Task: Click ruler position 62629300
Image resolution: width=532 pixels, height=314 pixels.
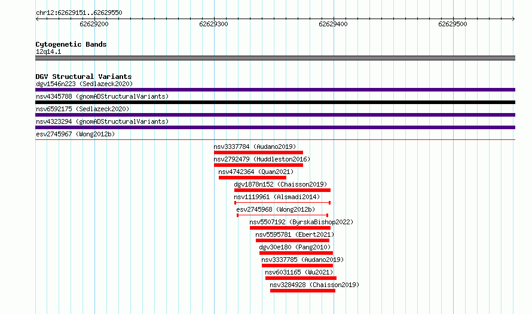Action: coord(214,24)
